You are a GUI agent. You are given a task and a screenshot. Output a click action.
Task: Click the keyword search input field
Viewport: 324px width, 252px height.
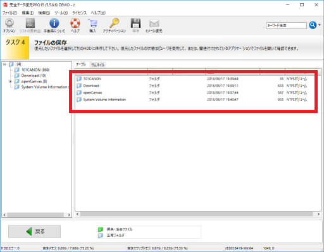point(286,25)
